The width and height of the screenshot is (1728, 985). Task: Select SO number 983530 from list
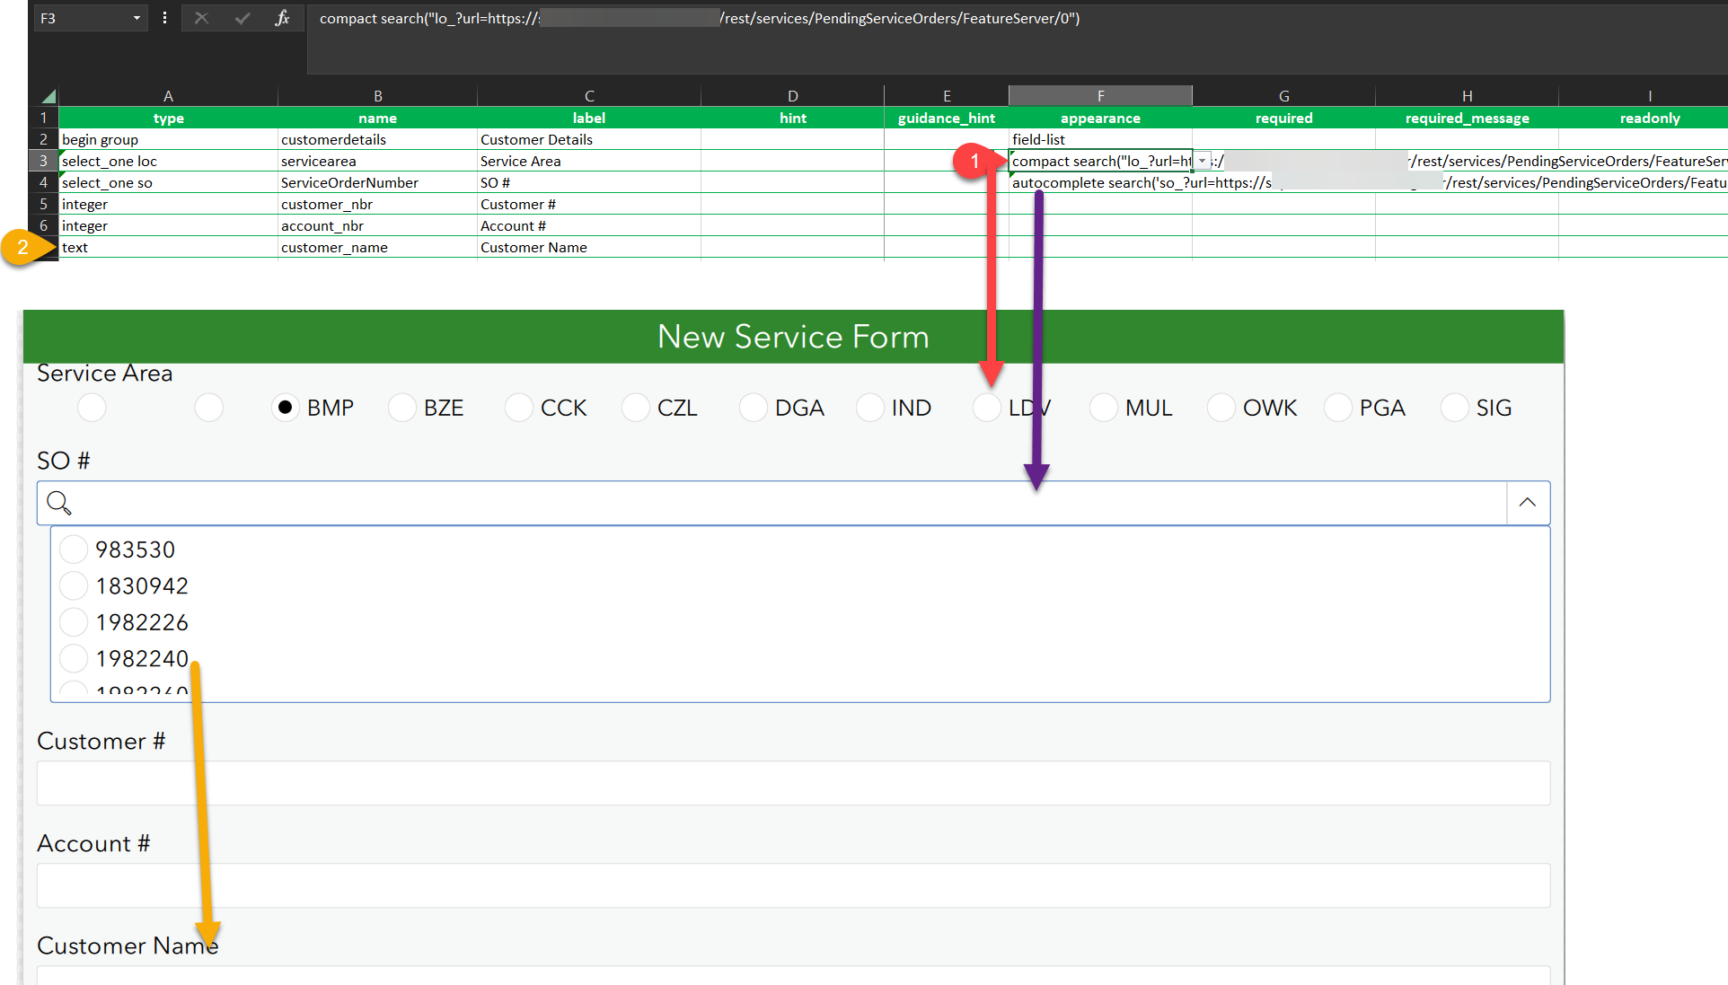(x=74, y=550)
